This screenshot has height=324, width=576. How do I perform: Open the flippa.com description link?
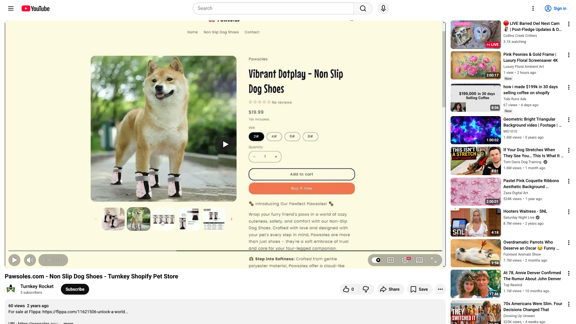(x=85, y=312)
